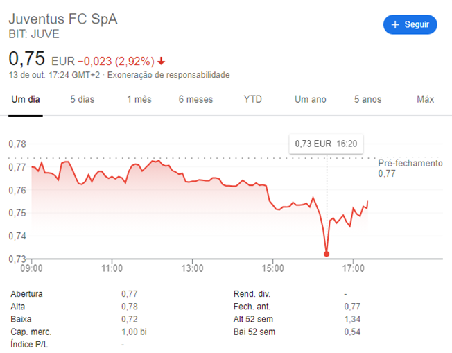Show the Um ano range
Viewport: 452px width, 353px height.
point(310,99)
